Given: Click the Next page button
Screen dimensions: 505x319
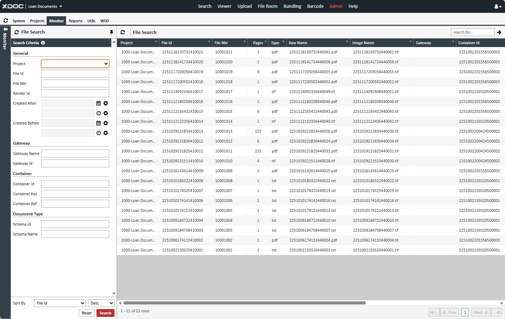Looking at the screenshot, I should (481, 312).
